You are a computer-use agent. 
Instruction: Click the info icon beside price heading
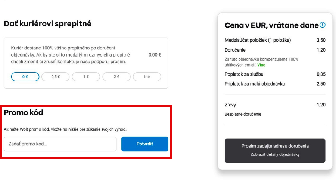point(323,25)
